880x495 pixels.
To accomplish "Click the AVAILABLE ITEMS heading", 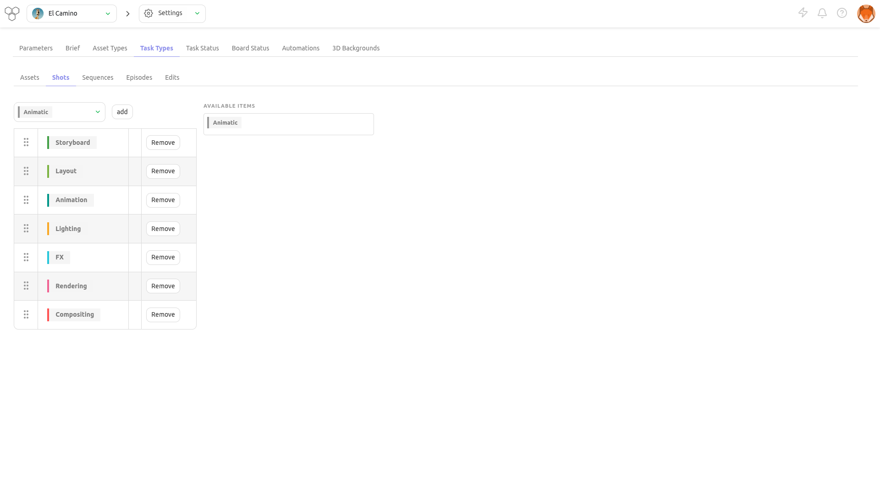I will (x=229, y=106).
